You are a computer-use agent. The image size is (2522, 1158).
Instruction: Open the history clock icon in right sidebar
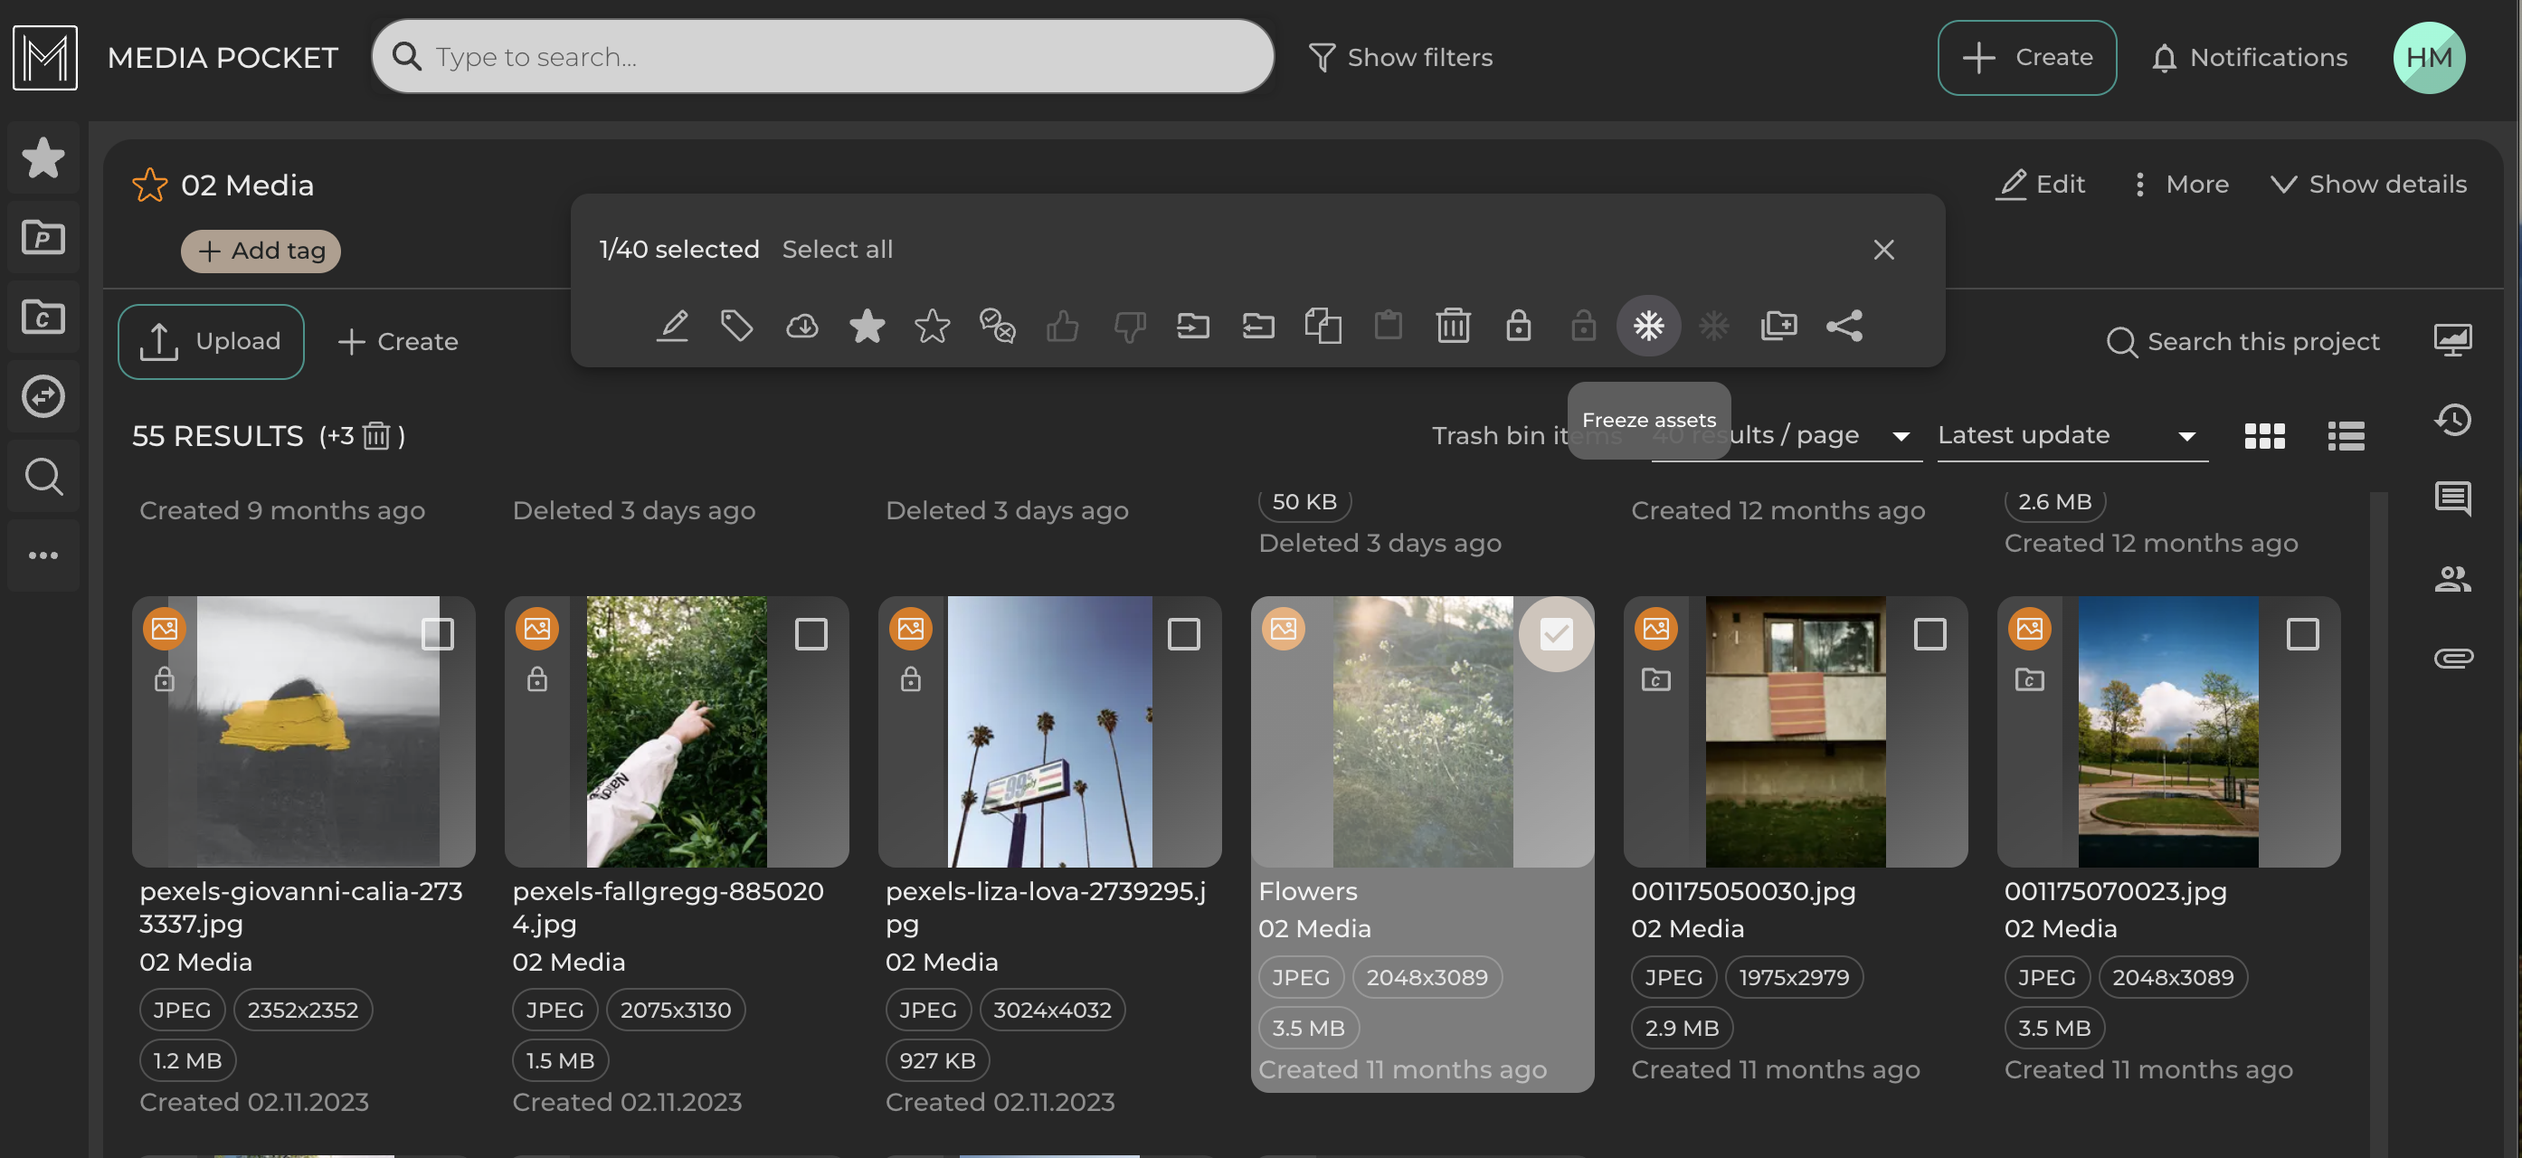[x=2452, y=420]
